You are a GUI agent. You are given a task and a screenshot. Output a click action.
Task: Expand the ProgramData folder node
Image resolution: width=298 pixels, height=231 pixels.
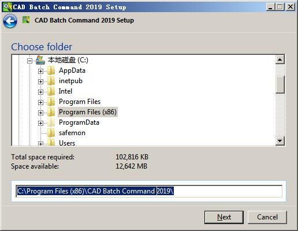(x=40, y=124)
